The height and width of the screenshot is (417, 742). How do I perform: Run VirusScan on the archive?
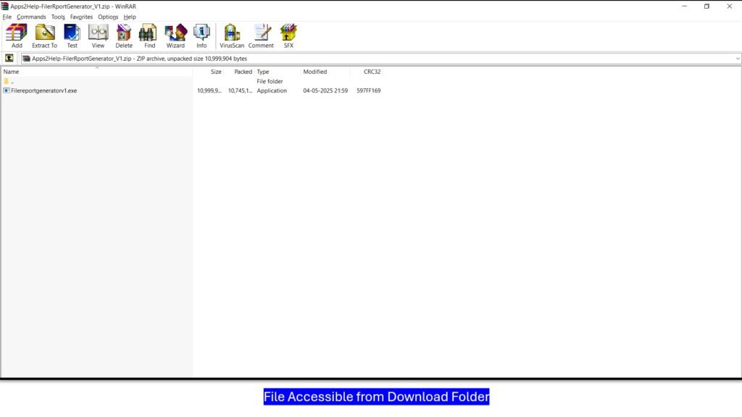click(x=232, y=35)
